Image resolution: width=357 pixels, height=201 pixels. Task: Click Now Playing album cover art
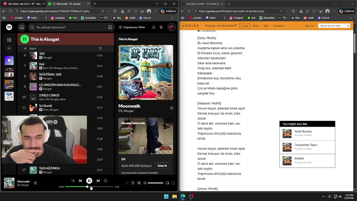click(146, 72)
